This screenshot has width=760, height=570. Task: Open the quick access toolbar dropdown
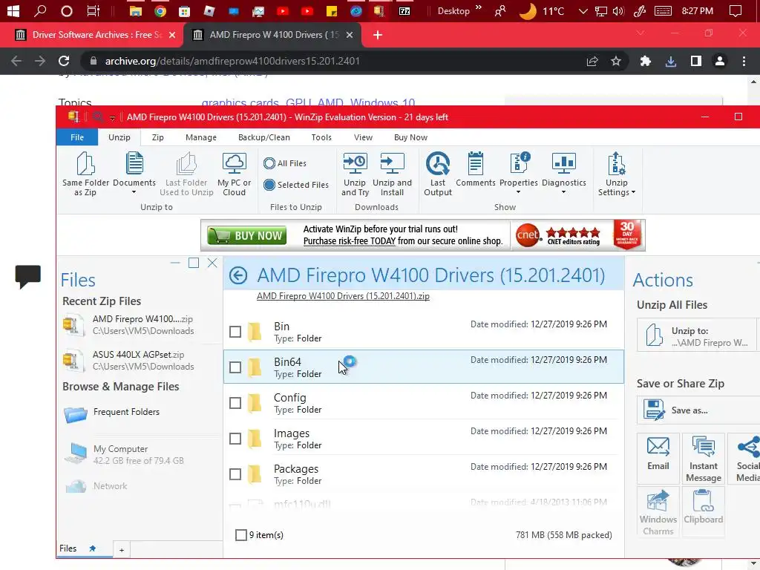[112, 118]
